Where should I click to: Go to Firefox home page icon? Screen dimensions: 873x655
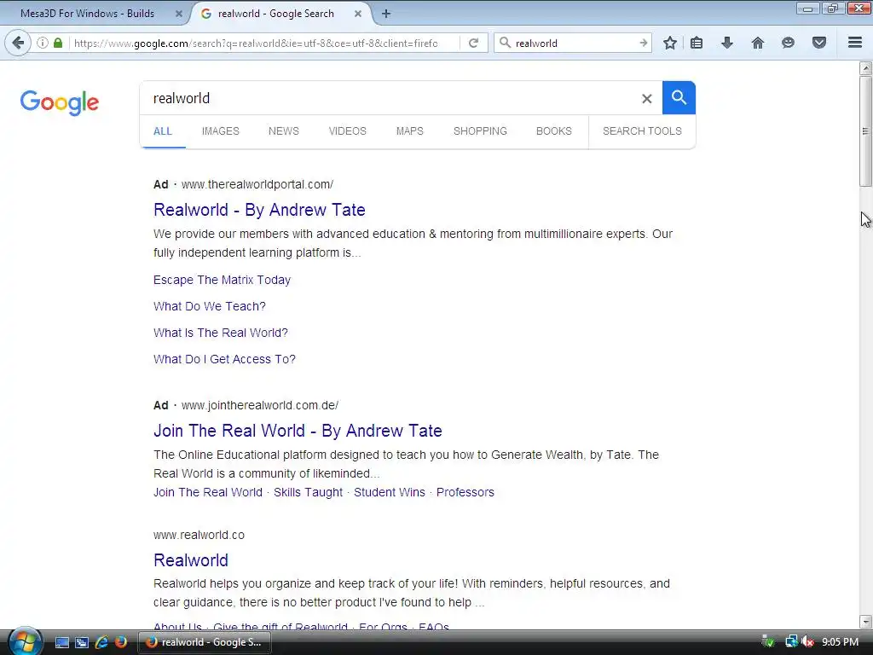(757, 43)
